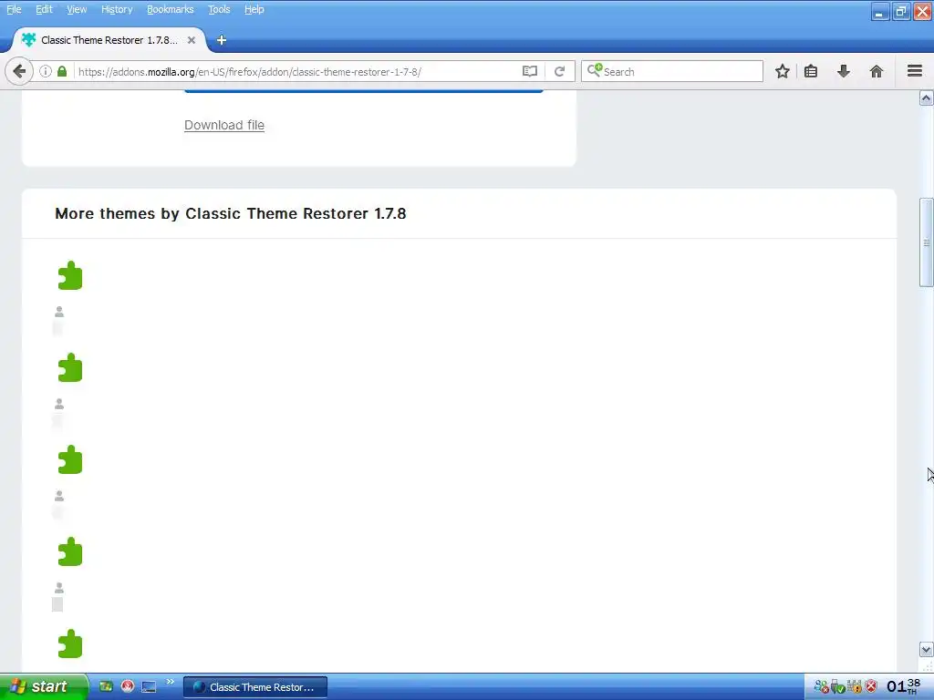Screen dimensions: 934x700
Task: Open the red security shield tray icon
Action: click(871, 686)
